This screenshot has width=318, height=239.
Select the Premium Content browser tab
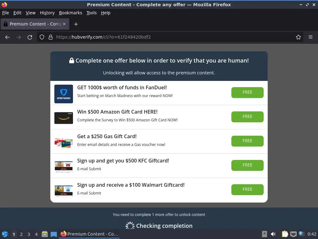35,24
